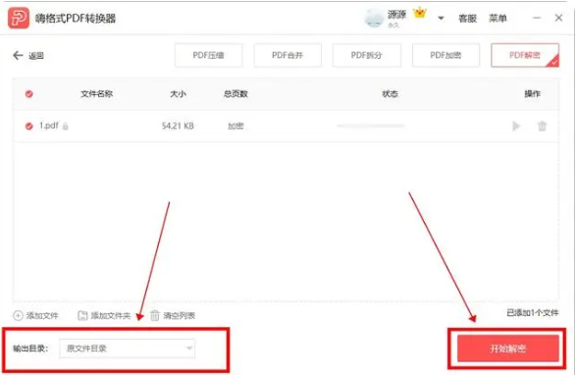Viewport: 575px width, 375px height.
Task: Click the 1.pdf file name
Action: tap(49, 126)
